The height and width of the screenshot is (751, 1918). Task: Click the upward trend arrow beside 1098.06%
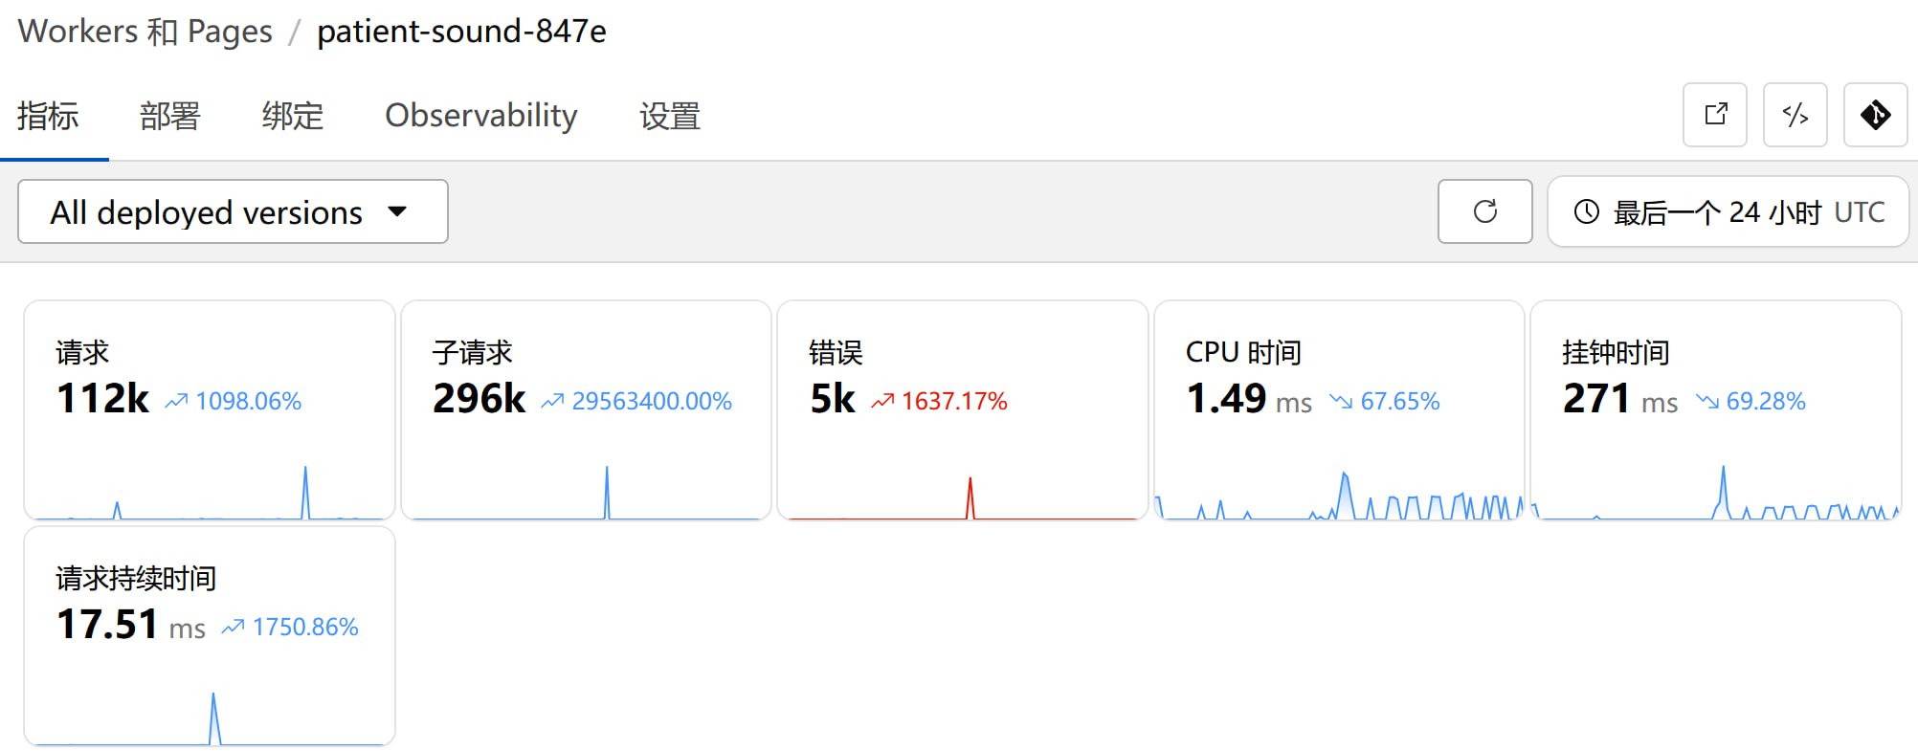pos(176,402)
